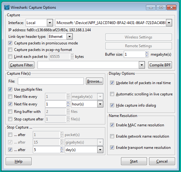181x172 pixels.
Task: Tick the Ring buffer with checkbox
Action: click(x=10, y=112)
